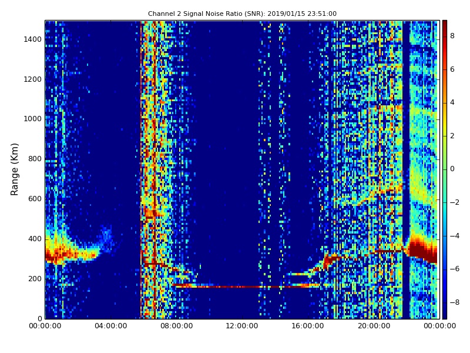The height and width of the screenshot is (353, 470).
Task: Click the 'Range (Km)' y-axis label
Action: pyautogui.click(x=14, y=169)
